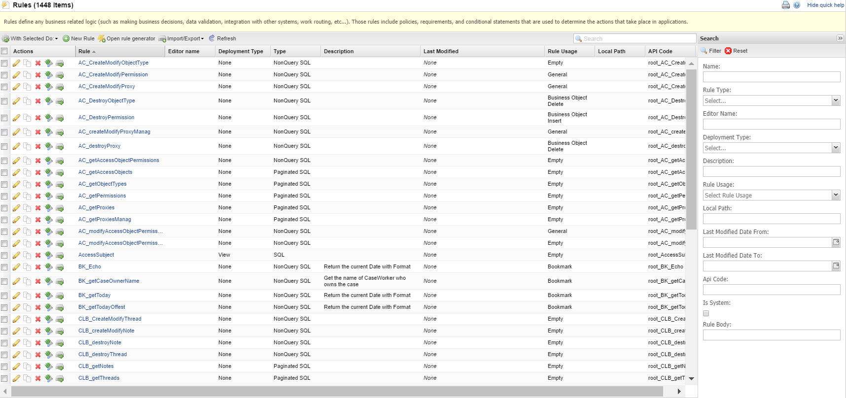Open the Import/Export dropdown menu
846x398 pixels.
click(181, 38)
